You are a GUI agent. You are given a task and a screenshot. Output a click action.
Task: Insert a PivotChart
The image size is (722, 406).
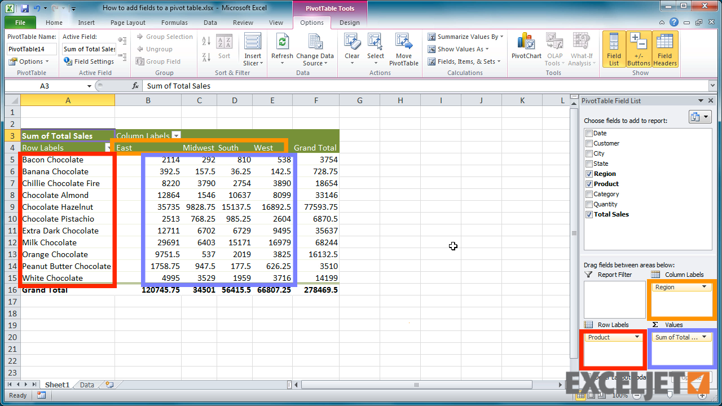(526, 49)
